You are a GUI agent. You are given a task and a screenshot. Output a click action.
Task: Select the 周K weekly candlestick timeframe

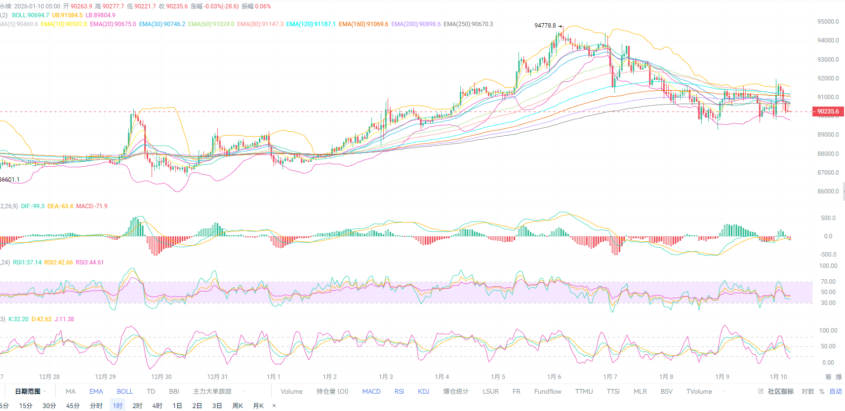click(238, 406)
